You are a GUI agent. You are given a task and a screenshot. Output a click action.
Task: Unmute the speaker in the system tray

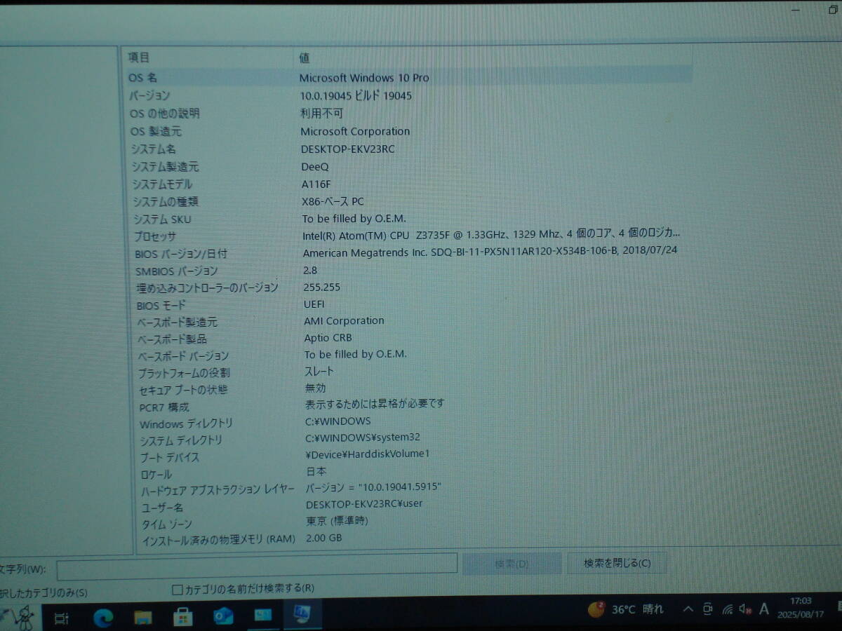(x=744, y=610)
